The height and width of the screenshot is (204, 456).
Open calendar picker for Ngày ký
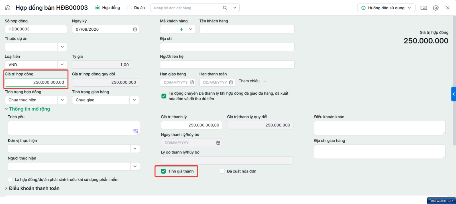(135, 29)
